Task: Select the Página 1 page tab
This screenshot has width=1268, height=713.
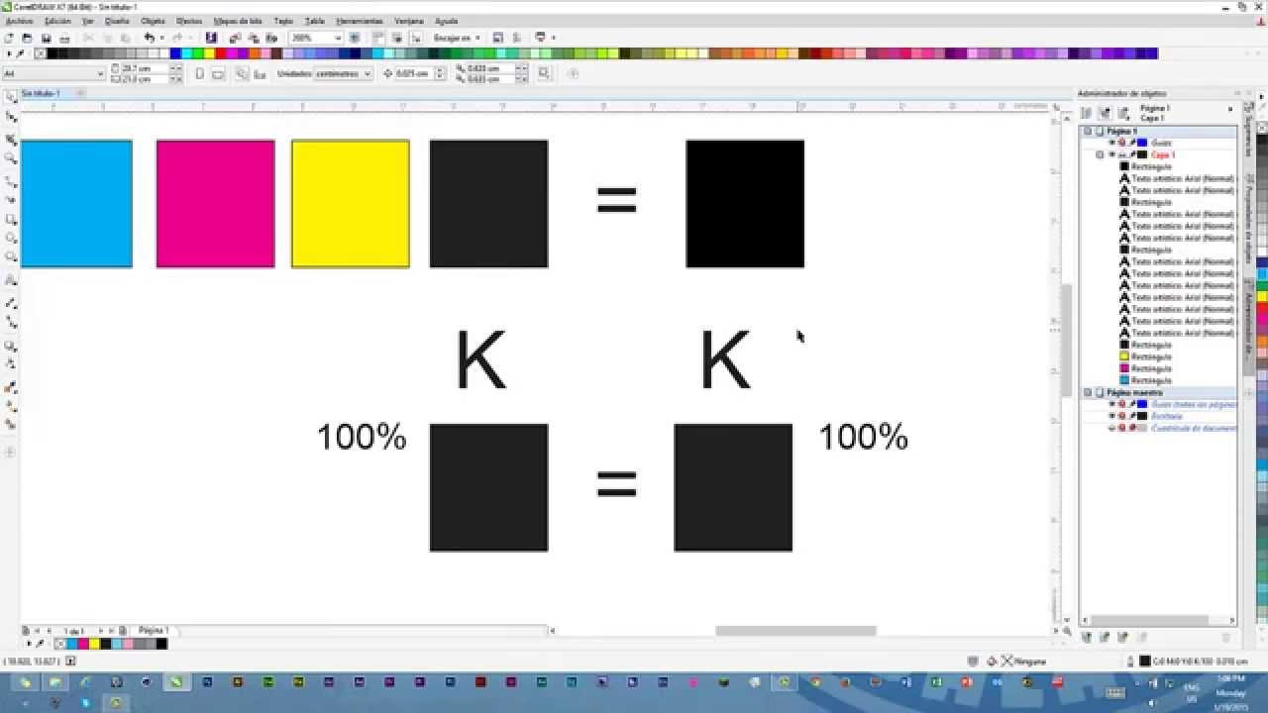Action: click(154, 630)
